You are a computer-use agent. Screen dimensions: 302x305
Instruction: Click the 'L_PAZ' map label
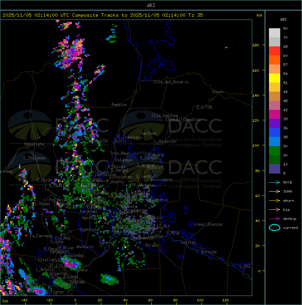click(x=245, y=266)
